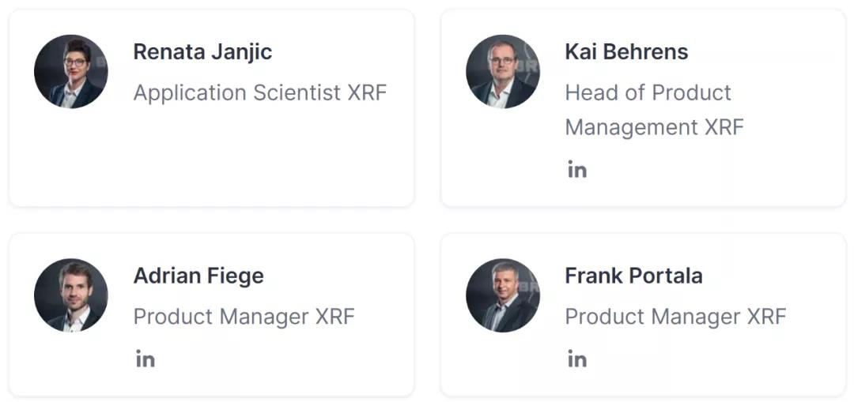Click the Application Scientist XRF title
Image resolution: width=854 pixels, height=402 pixels.
coord(260,93)
